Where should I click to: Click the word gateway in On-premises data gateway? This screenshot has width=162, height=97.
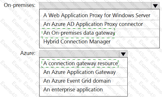point(105,33)
